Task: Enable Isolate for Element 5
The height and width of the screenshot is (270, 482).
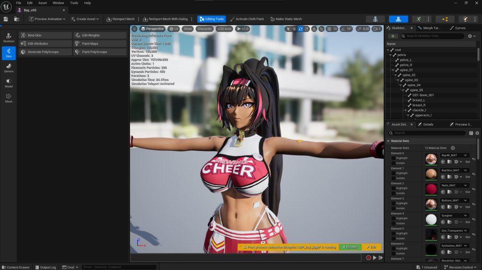Action: [x=393, y=238]
